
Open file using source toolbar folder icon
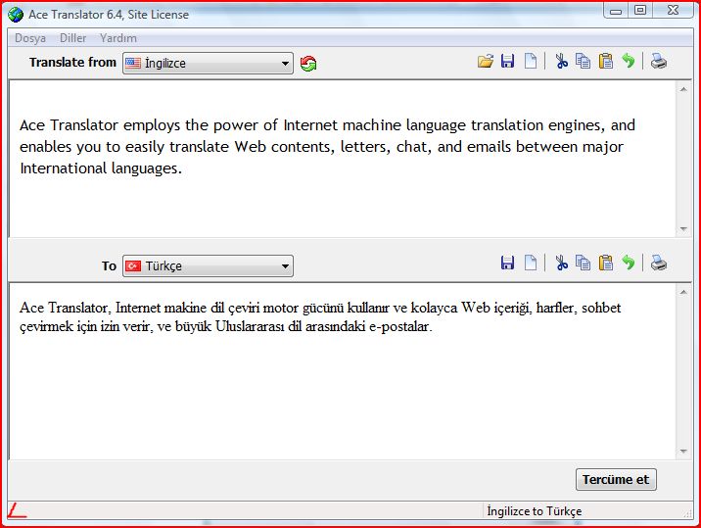coord(485,62)
